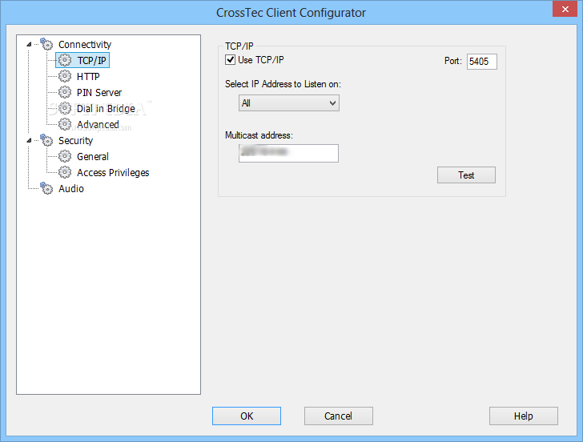583x442 pixels.
Task: Collapse the Security tree node
Action: (x=29, y=140)
